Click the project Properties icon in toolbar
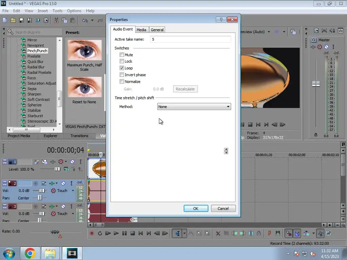Screen dimensions: 347x260 (46, 20)
